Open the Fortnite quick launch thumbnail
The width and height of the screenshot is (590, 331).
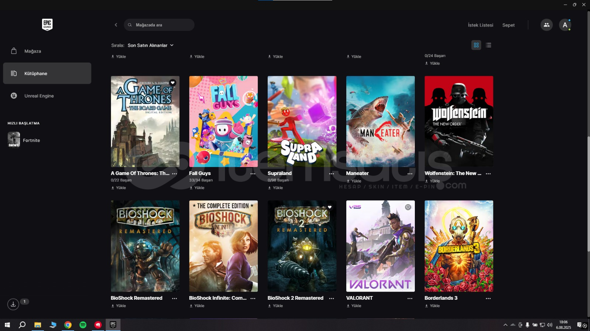(14, 139)
